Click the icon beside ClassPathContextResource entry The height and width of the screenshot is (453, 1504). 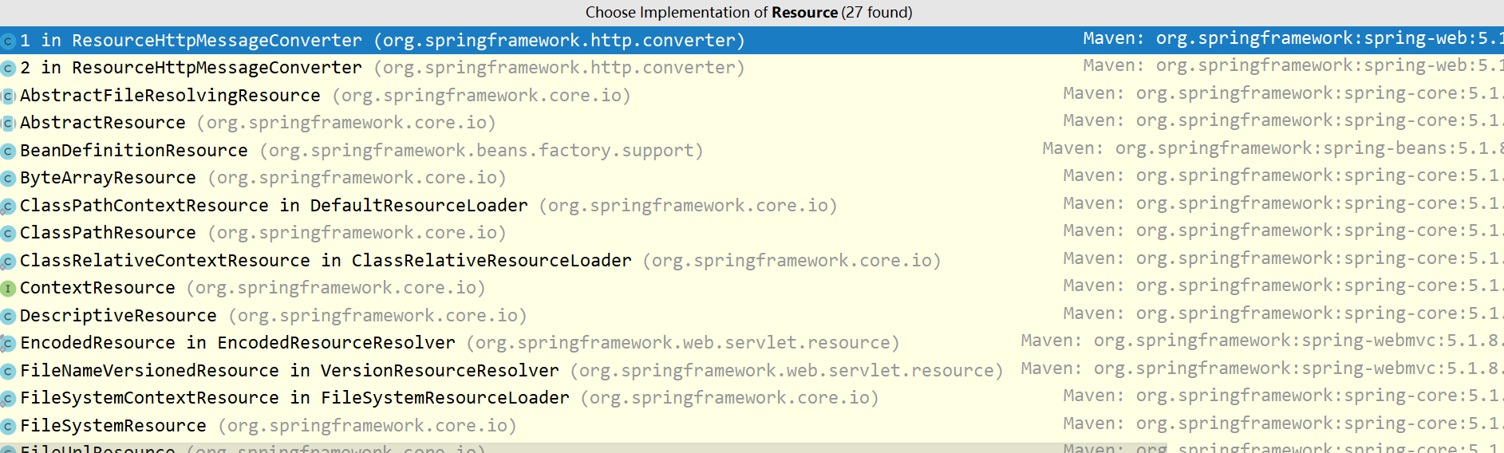[x=8, y=207]
